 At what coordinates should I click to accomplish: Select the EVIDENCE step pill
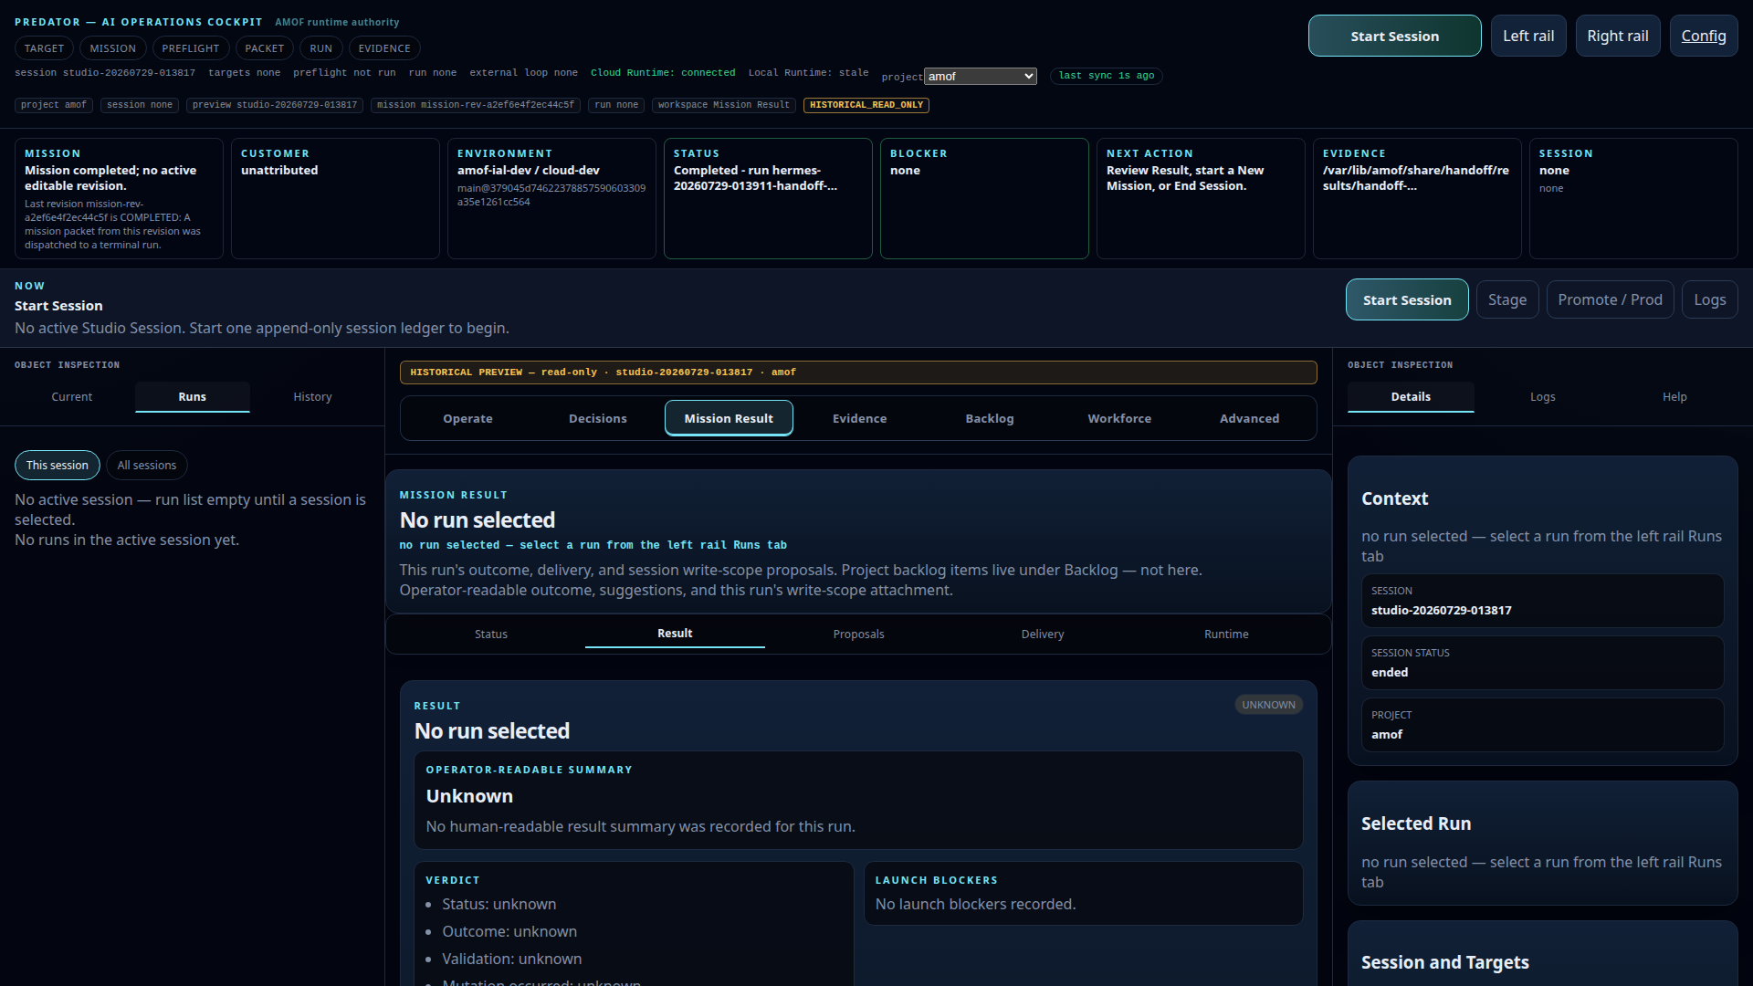coord(383,48)
